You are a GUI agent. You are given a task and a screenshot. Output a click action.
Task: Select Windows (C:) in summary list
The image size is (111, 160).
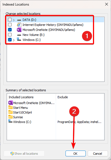point(22,122)
